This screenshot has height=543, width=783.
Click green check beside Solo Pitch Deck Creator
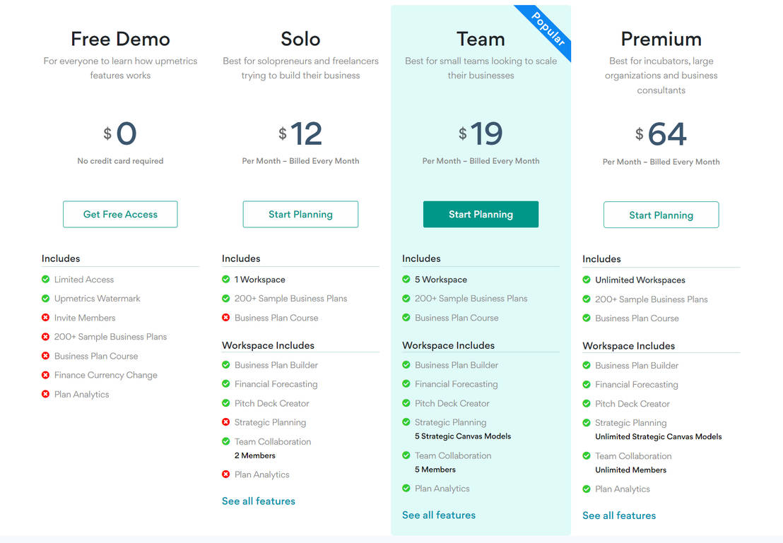pyautogui.click(x=225, y=402)
